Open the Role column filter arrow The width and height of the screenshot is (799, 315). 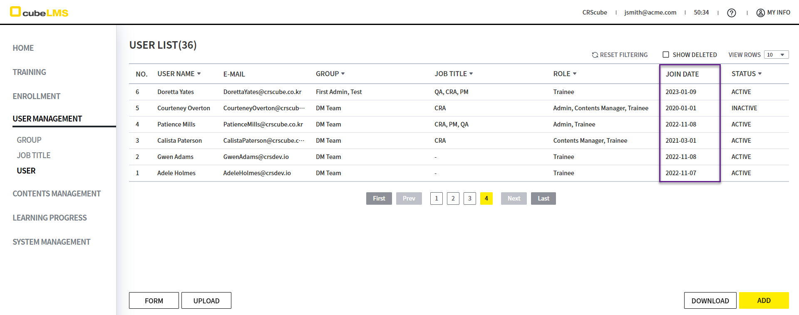point(575,74)
